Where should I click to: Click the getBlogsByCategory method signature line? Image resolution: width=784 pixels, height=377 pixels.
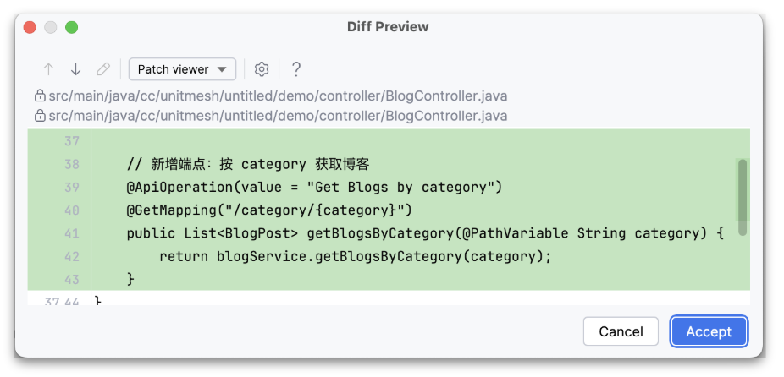point(425,232)
